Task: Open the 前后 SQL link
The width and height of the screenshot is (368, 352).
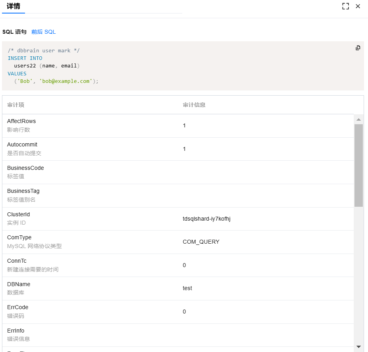Action: click(44, 32)
